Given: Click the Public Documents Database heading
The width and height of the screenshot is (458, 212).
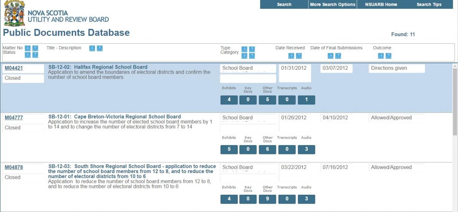Looking at the screenshot, I should click(x=66, y=32).
